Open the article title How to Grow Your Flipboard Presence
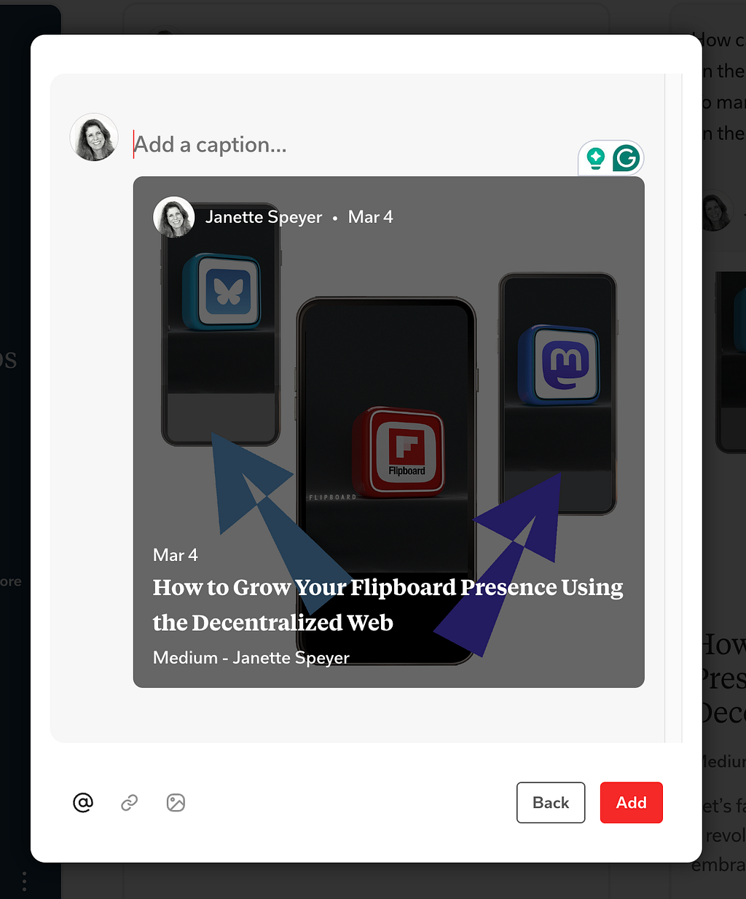Viewport: 746px width, 899px height. click(x=388, y=605)
